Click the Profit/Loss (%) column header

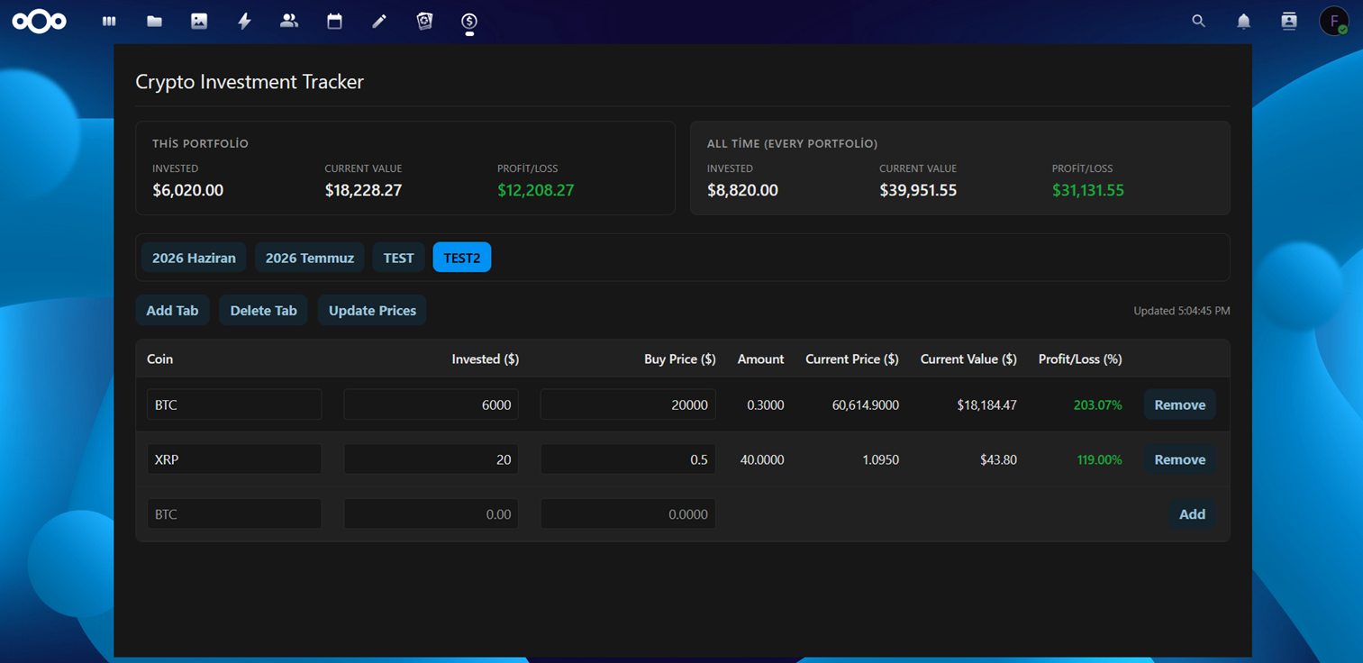point(1080,359)
